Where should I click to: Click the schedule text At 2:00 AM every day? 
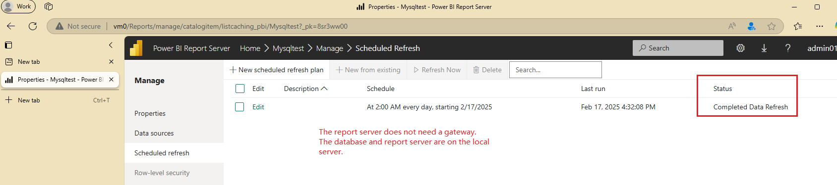click(429, 107)
